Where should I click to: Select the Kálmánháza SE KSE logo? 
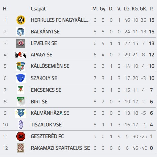tap(21, 113)
